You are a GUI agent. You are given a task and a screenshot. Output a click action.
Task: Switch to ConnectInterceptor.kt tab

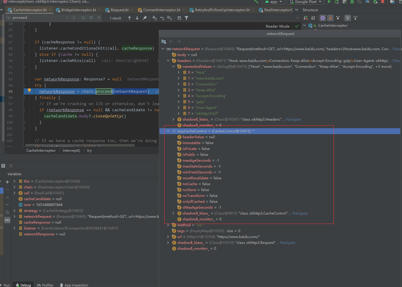[162, 10]
